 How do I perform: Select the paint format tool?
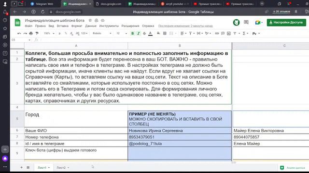[37, 34]
